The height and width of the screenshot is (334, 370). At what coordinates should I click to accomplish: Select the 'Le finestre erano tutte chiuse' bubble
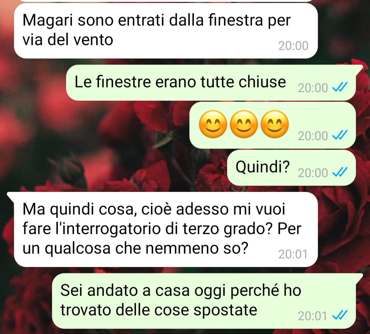coord(211,83)
